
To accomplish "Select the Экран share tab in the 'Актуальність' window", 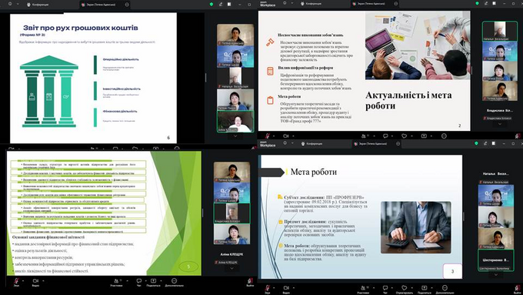I will coord(370,4).
